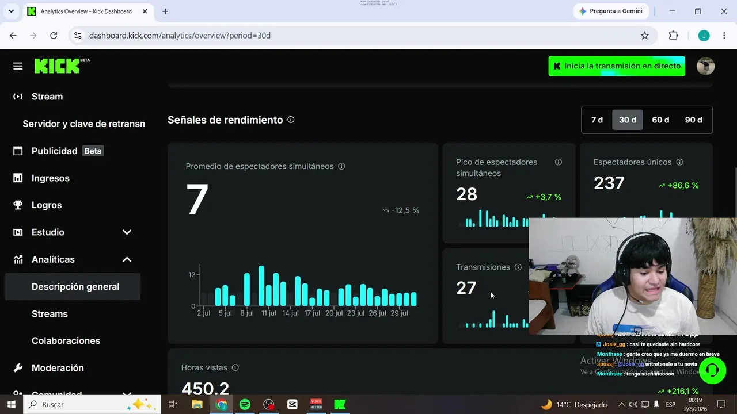The height and width of the screenshot is (414, 737).
Task: Select the 30 d period
Action: coord(628,120)
